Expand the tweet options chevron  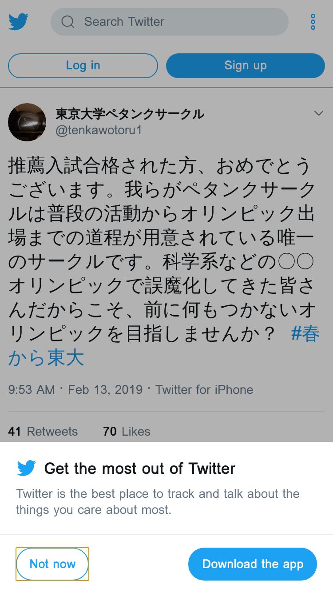318,114
